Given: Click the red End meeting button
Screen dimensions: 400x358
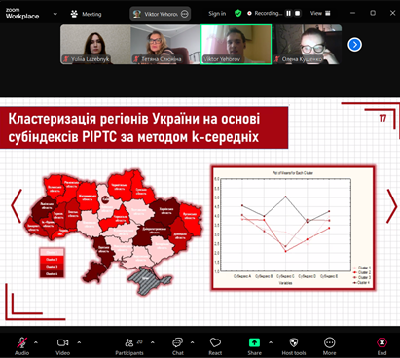Looking at the screenshot, I should (x=382, y=342).
